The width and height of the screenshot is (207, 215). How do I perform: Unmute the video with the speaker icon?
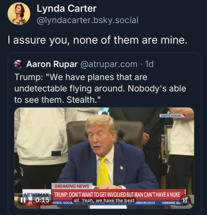185,200
